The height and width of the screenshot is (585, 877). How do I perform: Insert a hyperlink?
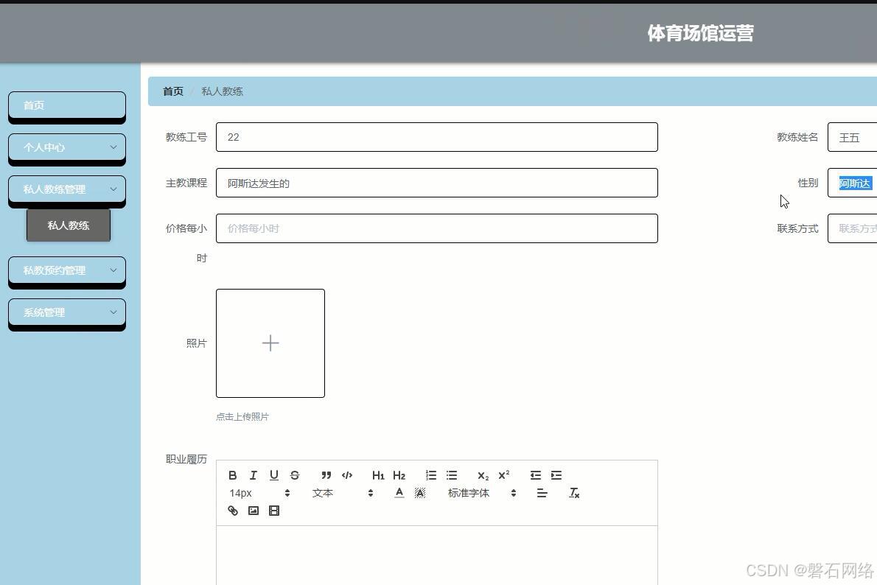click(233, 511)
